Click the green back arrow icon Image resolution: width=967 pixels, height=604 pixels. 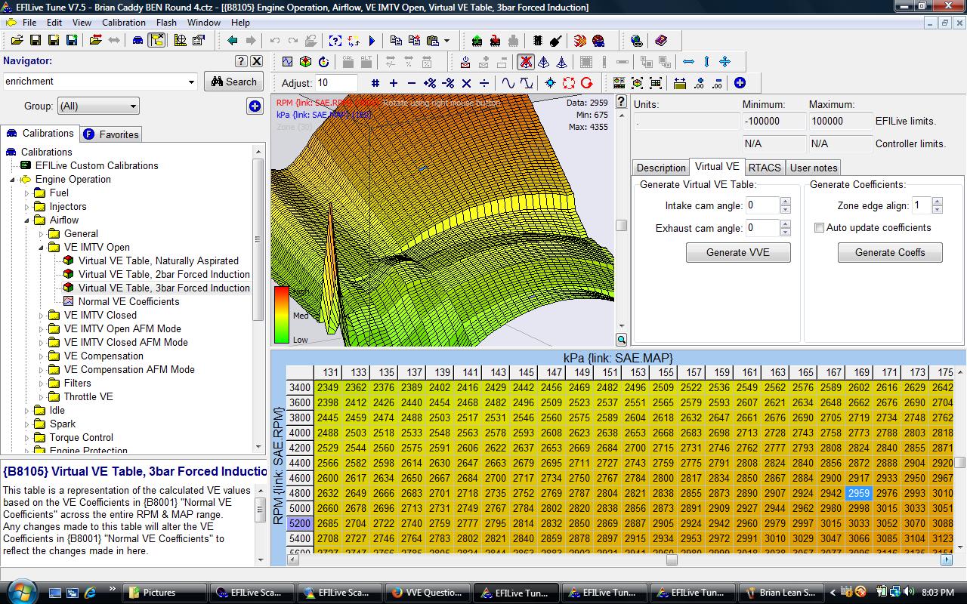pyautogui.click(x=232, y=41)
